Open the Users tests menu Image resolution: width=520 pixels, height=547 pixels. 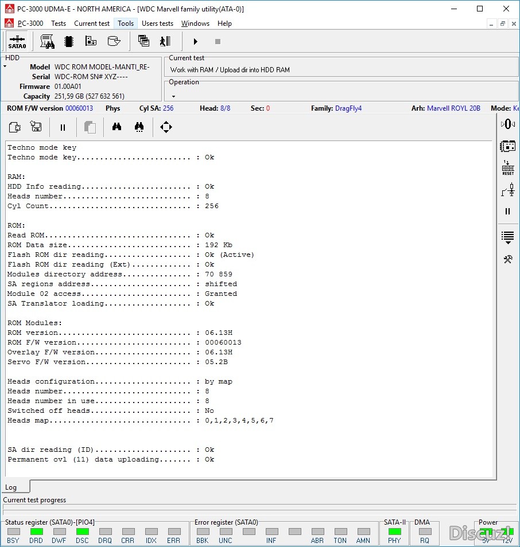point(157,24)
